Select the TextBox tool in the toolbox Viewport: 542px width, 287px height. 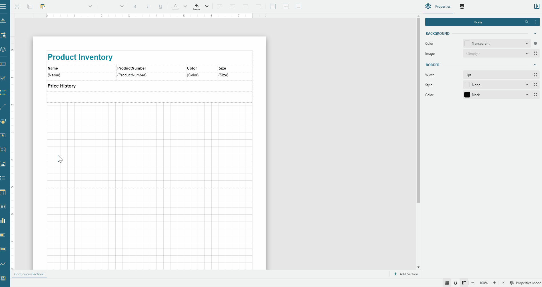3,64
